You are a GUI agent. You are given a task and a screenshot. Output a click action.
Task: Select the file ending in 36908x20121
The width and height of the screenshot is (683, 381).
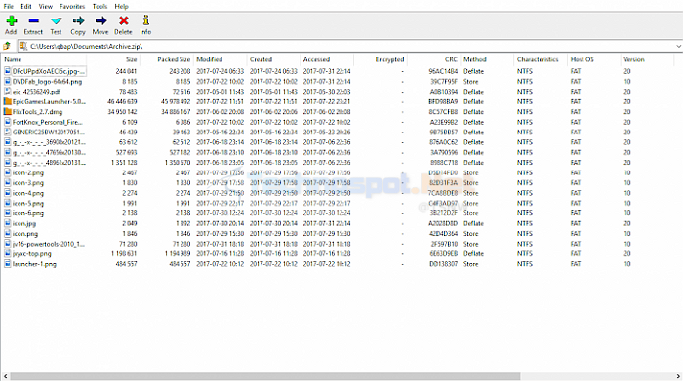pos(49,142)
